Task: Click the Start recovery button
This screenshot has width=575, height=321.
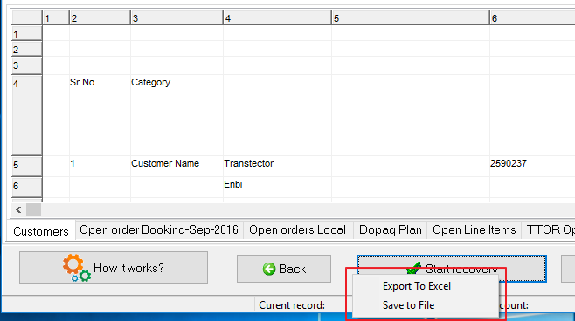Action: [x=452, y=269]
